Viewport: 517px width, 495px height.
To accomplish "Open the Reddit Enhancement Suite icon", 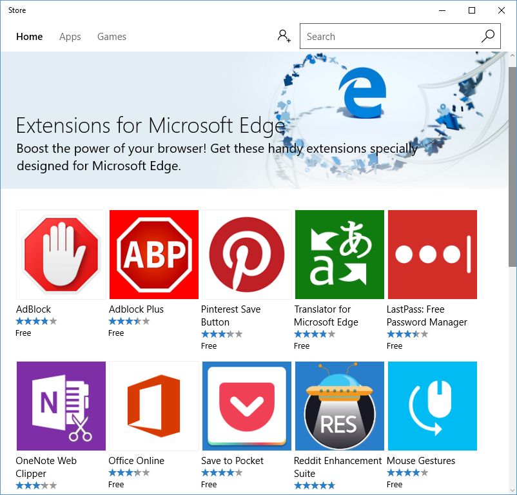I will 340,406.
